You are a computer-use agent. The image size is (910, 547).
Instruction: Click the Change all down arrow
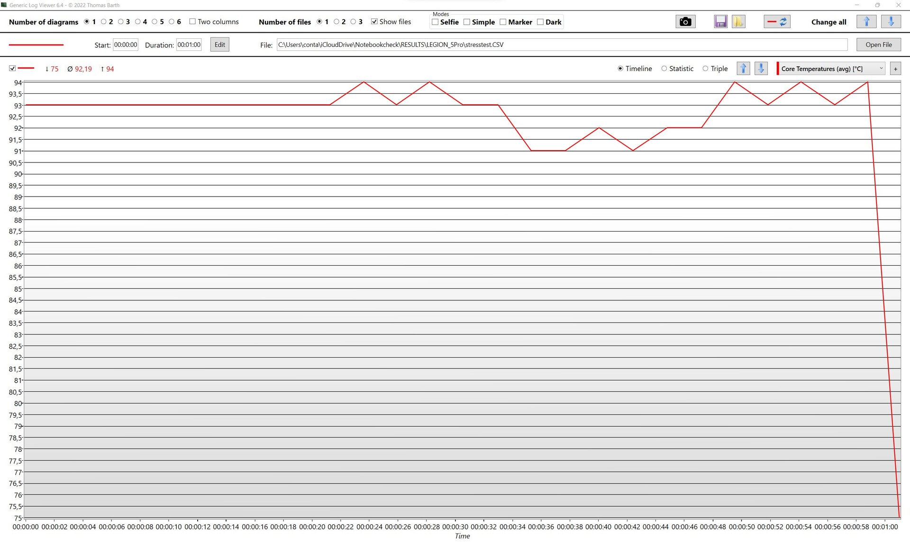point(891,22)
